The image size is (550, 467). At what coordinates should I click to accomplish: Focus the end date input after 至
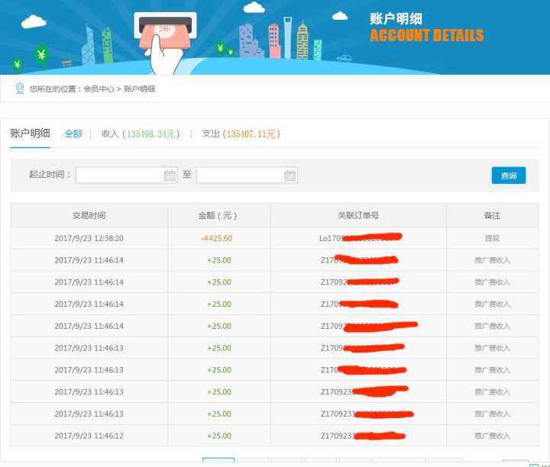coord(241,176)
